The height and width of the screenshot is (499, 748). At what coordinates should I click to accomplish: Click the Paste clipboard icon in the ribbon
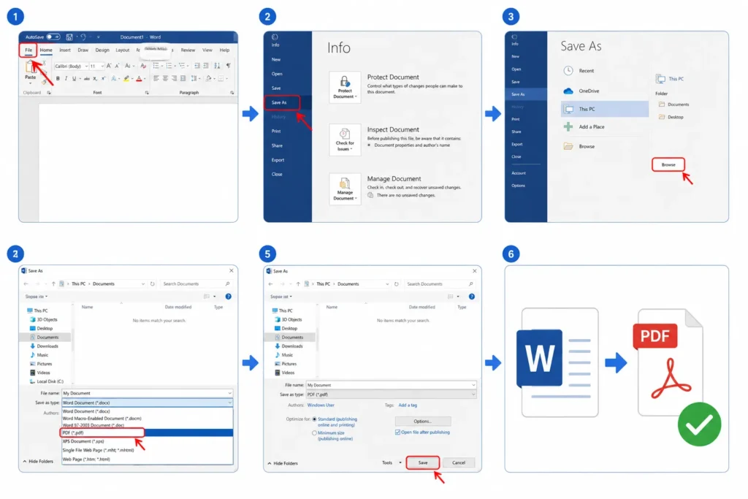(x=29, y=66)
